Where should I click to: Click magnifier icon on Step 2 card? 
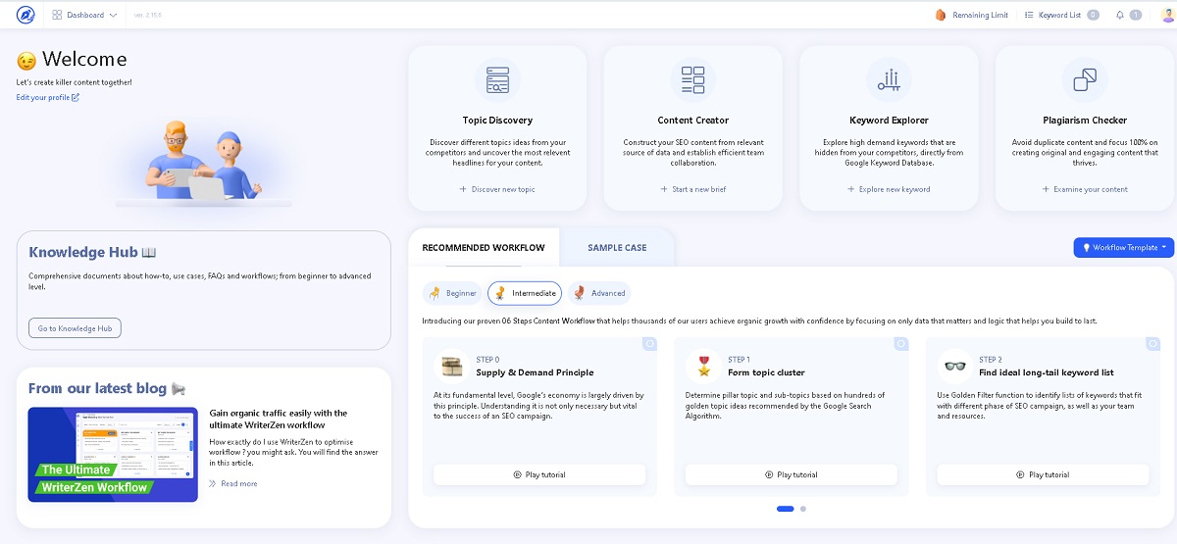(1153, 344)
